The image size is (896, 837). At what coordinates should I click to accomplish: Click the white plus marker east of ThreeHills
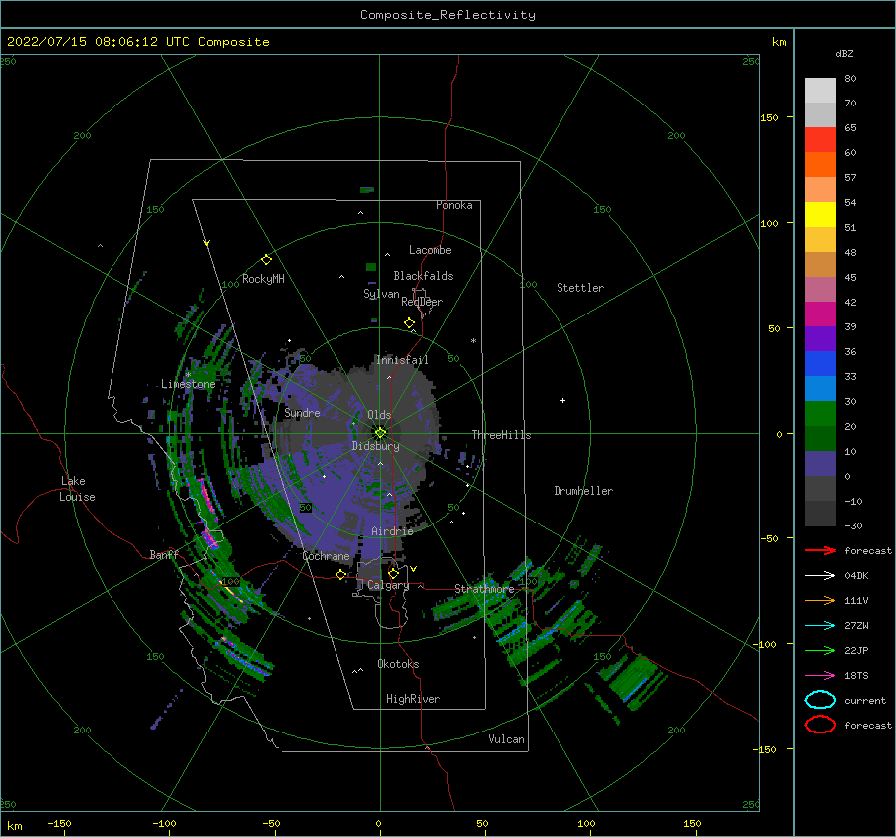[x=562, y=400]
